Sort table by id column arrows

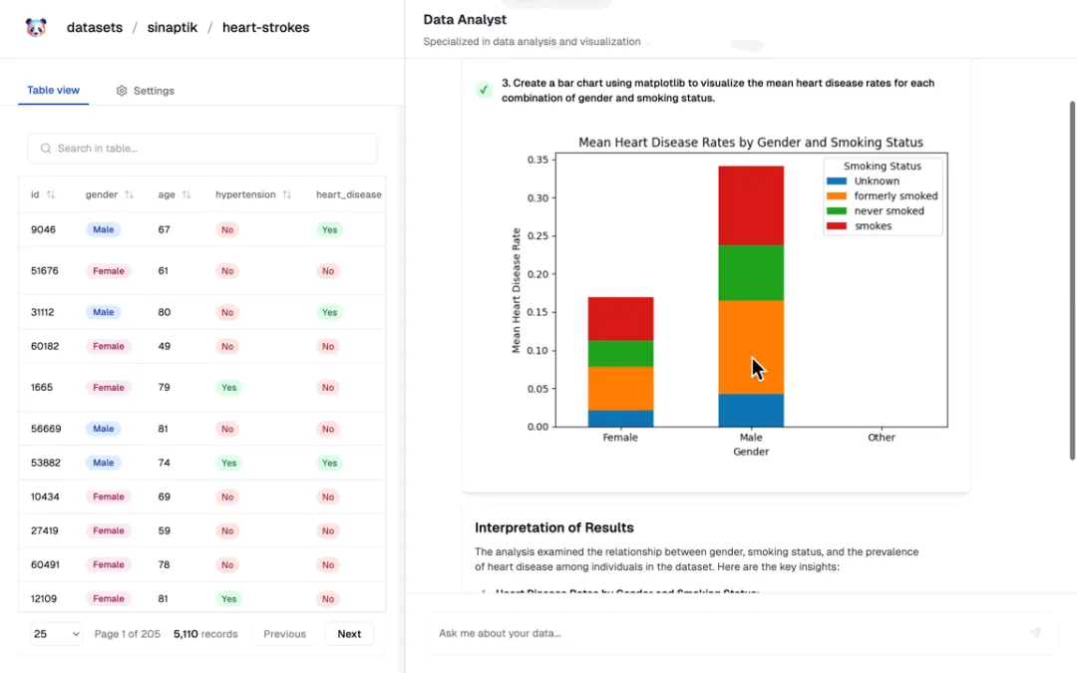click(x=51, y=195)
